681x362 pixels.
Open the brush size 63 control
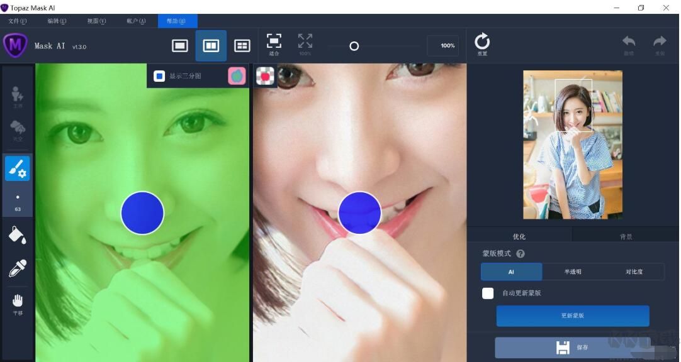click(x=18, y=202)
